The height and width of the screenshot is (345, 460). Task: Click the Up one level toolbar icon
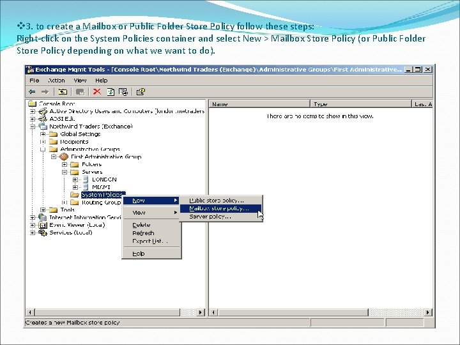coord(63,92)
